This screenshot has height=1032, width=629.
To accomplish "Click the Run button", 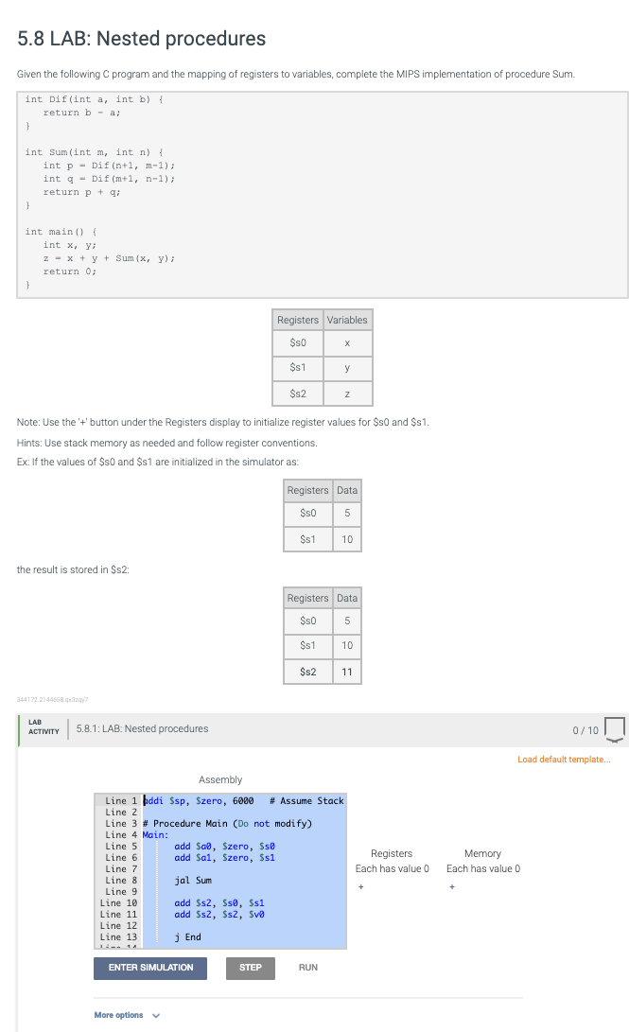I will (x=308, y=968).
